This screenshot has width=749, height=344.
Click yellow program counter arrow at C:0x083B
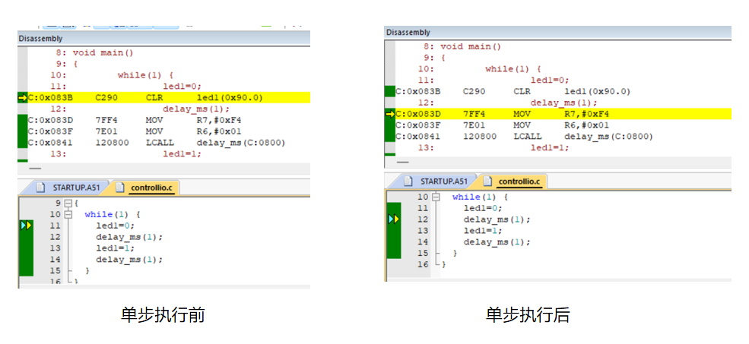click(x=22, y=98)
